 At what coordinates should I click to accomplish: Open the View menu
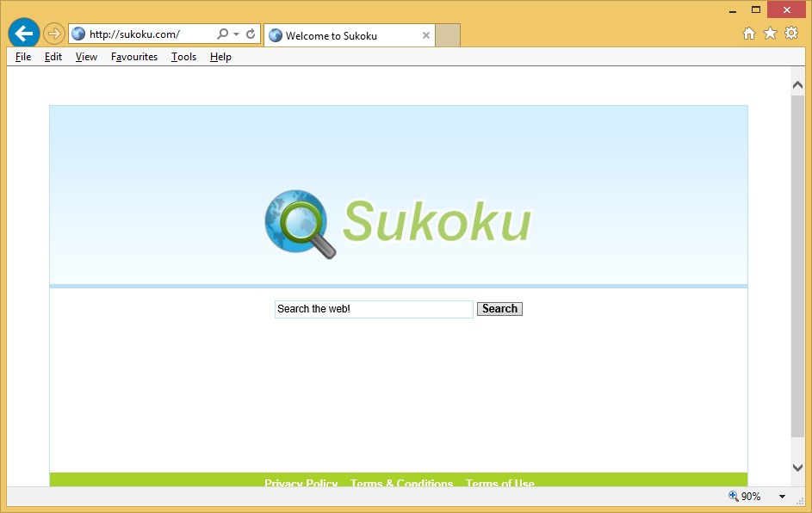click(86, 57)
